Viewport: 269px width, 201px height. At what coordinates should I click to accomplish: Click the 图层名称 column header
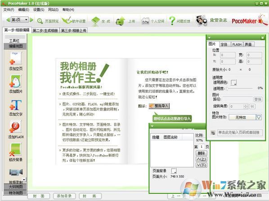tap(170, 137)
